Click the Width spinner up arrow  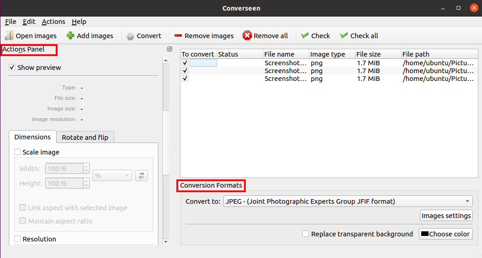(87, 166)
